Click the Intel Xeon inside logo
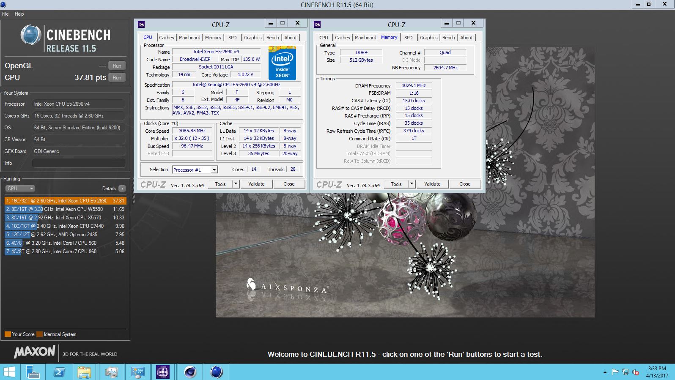Screen dimensions: 675x380 coord(283,63)
